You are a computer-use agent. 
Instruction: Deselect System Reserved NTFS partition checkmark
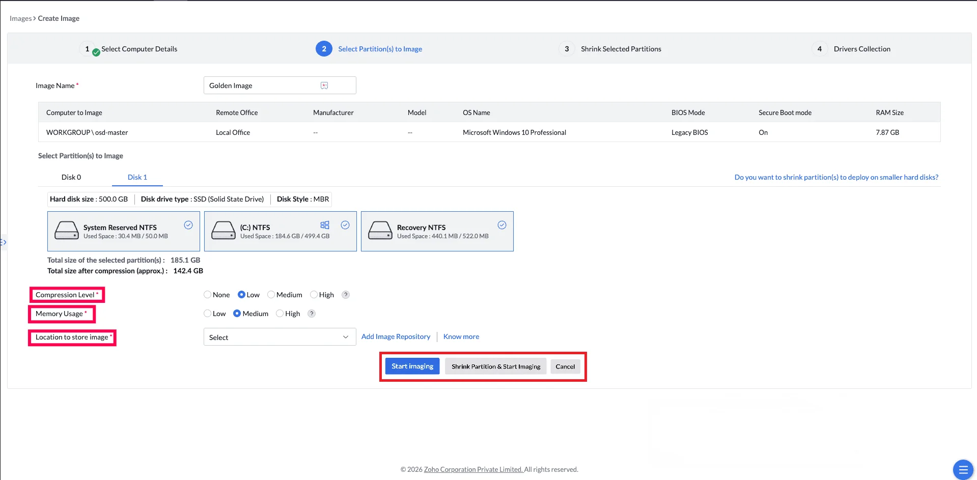188,225
